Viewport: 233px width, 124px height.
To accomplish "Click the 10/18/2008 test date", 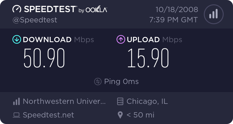I will pos(177,9).
